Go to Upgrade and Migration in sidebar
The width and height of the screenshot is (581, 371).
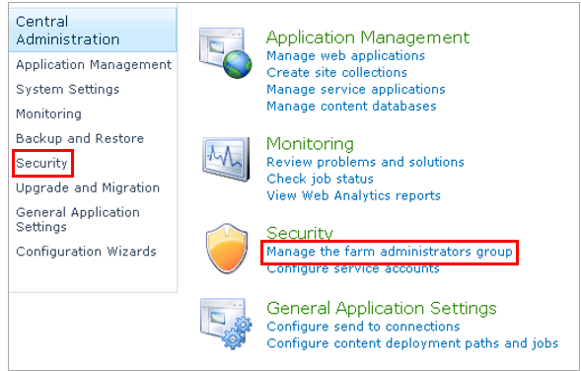[88, 187]
